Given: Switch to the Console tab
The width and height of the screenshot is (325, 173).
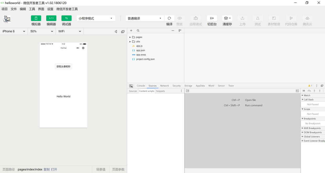Looking at the screenshot, I should click(141, 86).
